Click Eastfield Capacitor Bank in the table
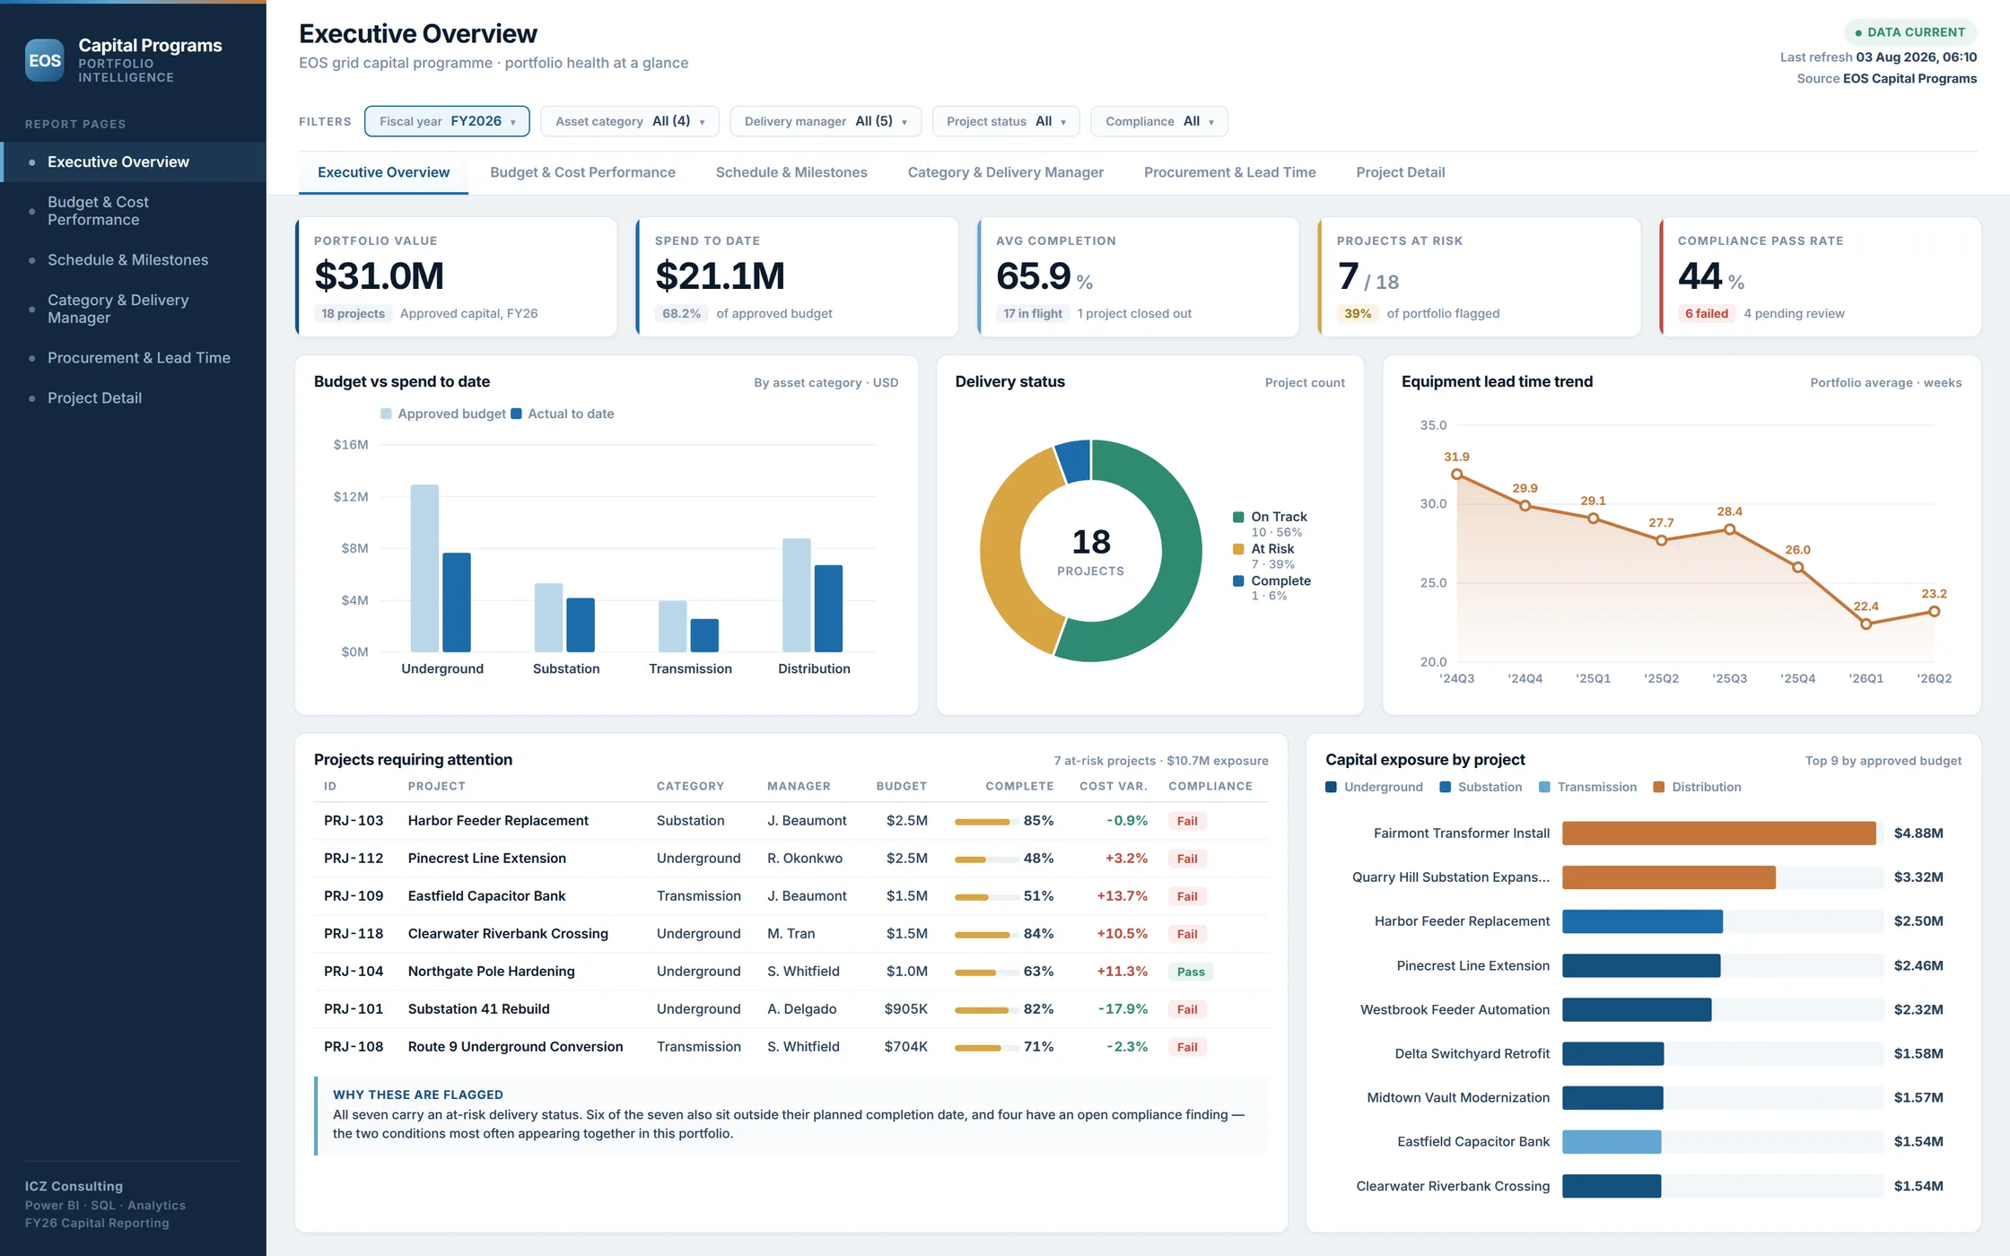Image resolution: width=2010 pixels, height=1256 pixels. pyautogui.click(x=486, y=895)
